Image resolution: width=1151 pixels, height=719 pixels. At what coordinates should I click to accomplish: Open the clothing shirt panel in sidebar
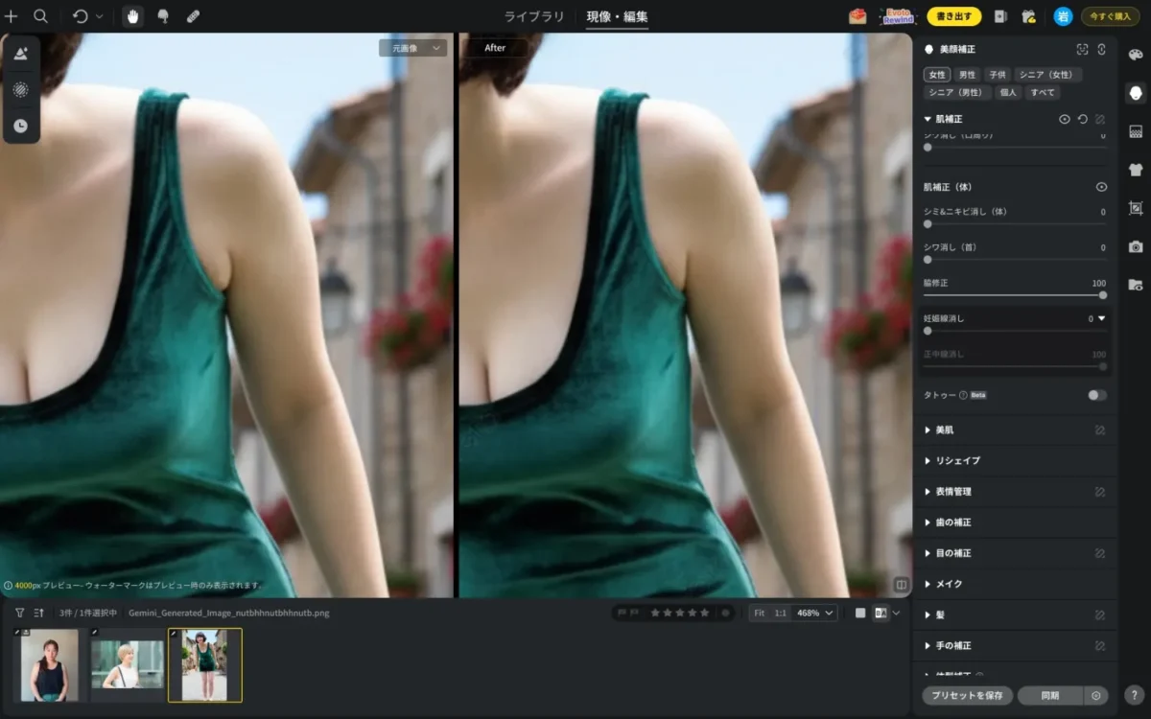[x=1136, y=170]
